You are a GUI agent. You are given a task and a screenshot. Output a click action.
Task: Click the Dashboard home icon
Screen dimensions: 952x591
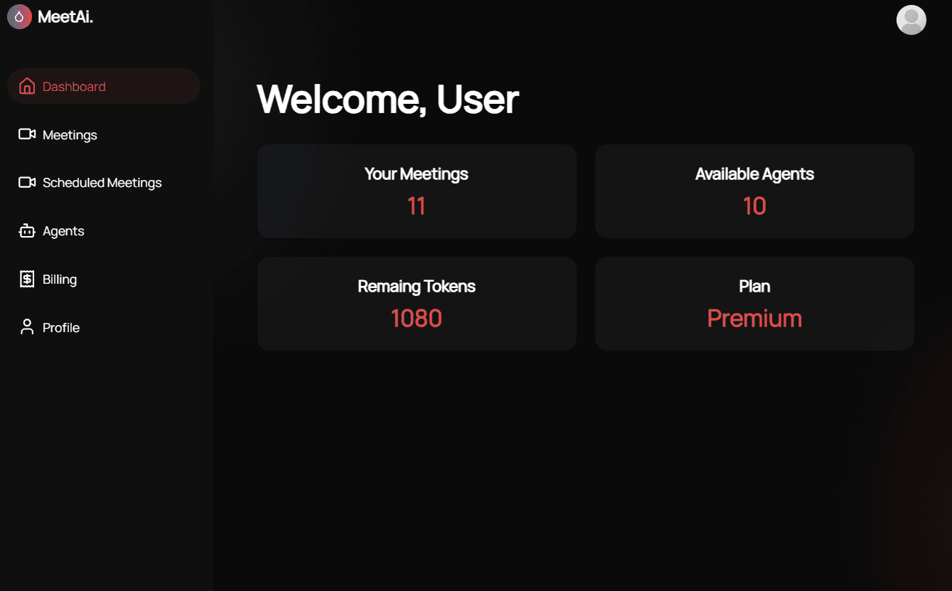click(27, 87)
